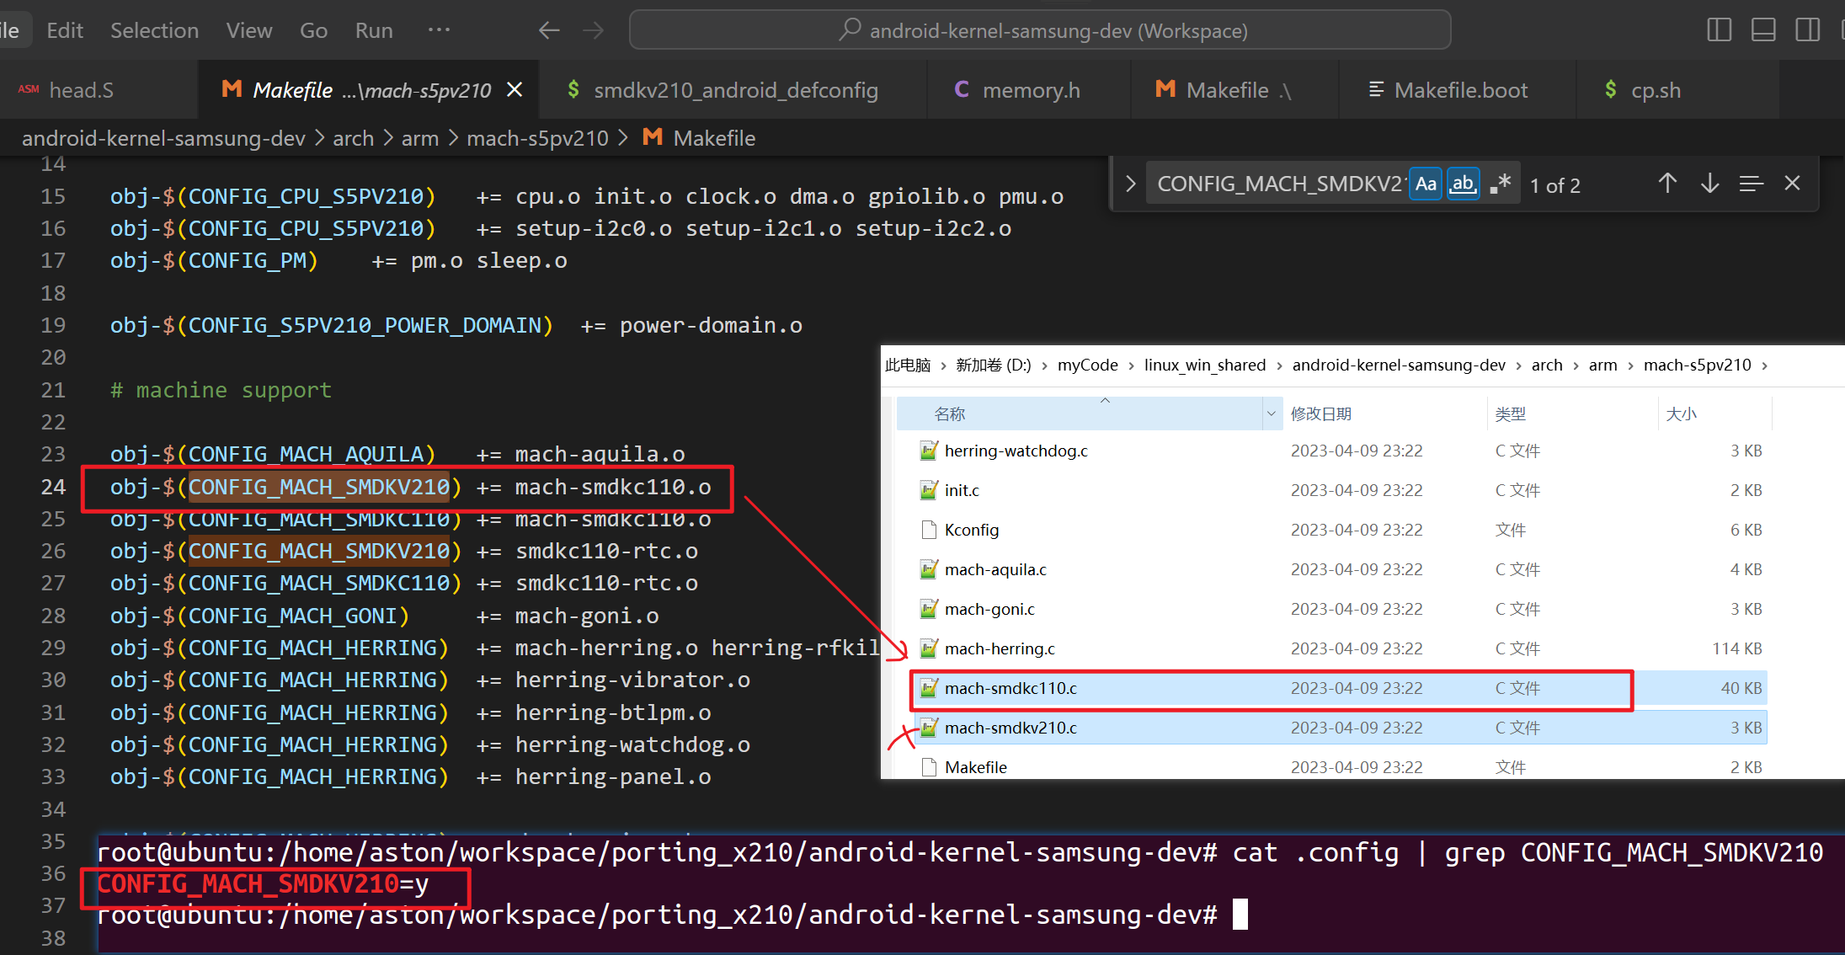Click mach-s5pv210 in the editor breadcrumb
Image resolution: width=1845 pixels, height=955 pixels.
coord(537,138)
